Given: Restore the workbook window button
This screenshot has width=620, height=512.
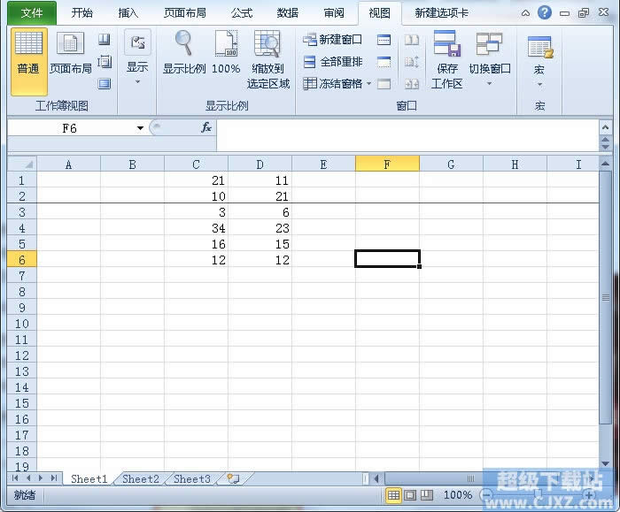Looking at the screenshot, I should 584,13.
